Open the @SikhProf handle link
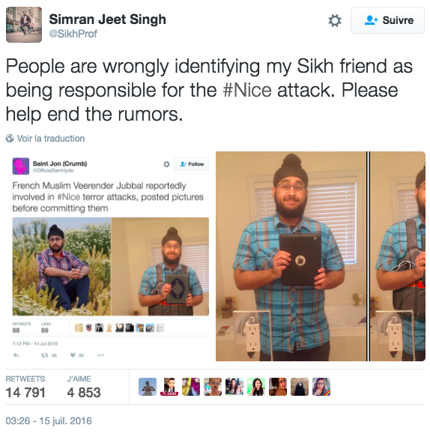 click(x=73, y=34)
